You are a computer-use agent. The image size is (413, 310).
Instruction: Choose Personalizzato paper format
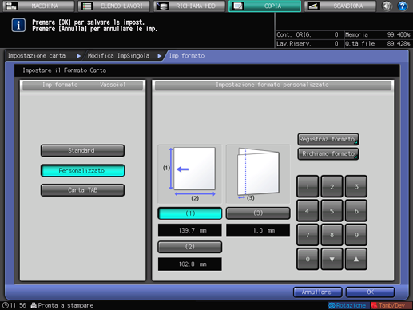point(82,170)
